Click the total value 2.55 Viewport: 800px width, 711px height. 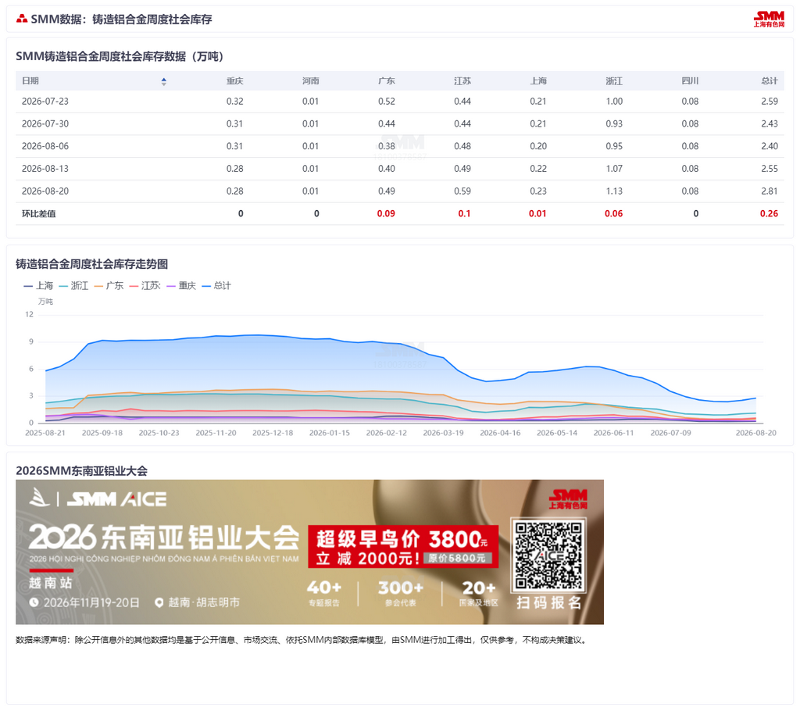770,169
